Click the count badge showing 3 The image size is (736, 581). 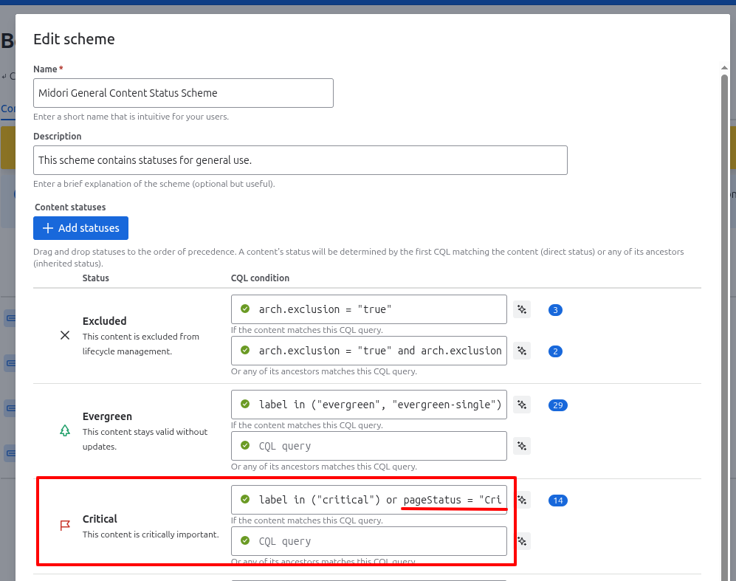pyautogui.click(x=555, y=310)
